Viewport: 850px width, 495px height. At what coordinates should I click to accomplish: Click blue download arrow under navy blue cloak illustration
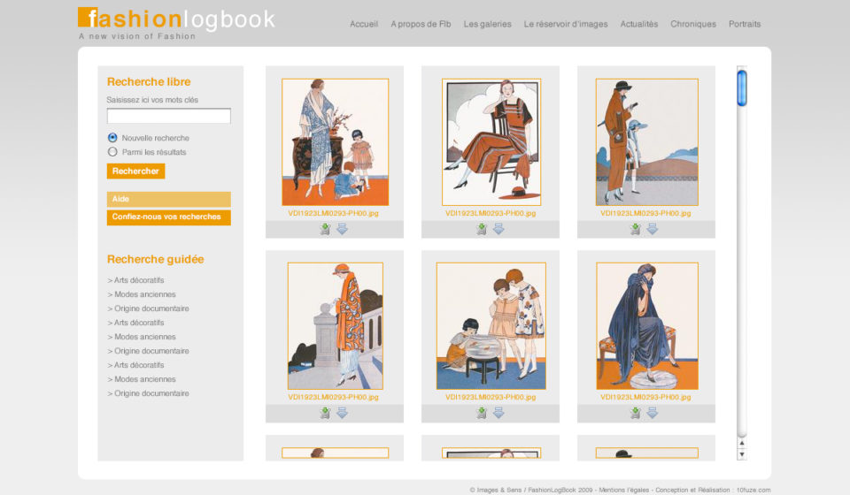(x=653, y=414)
